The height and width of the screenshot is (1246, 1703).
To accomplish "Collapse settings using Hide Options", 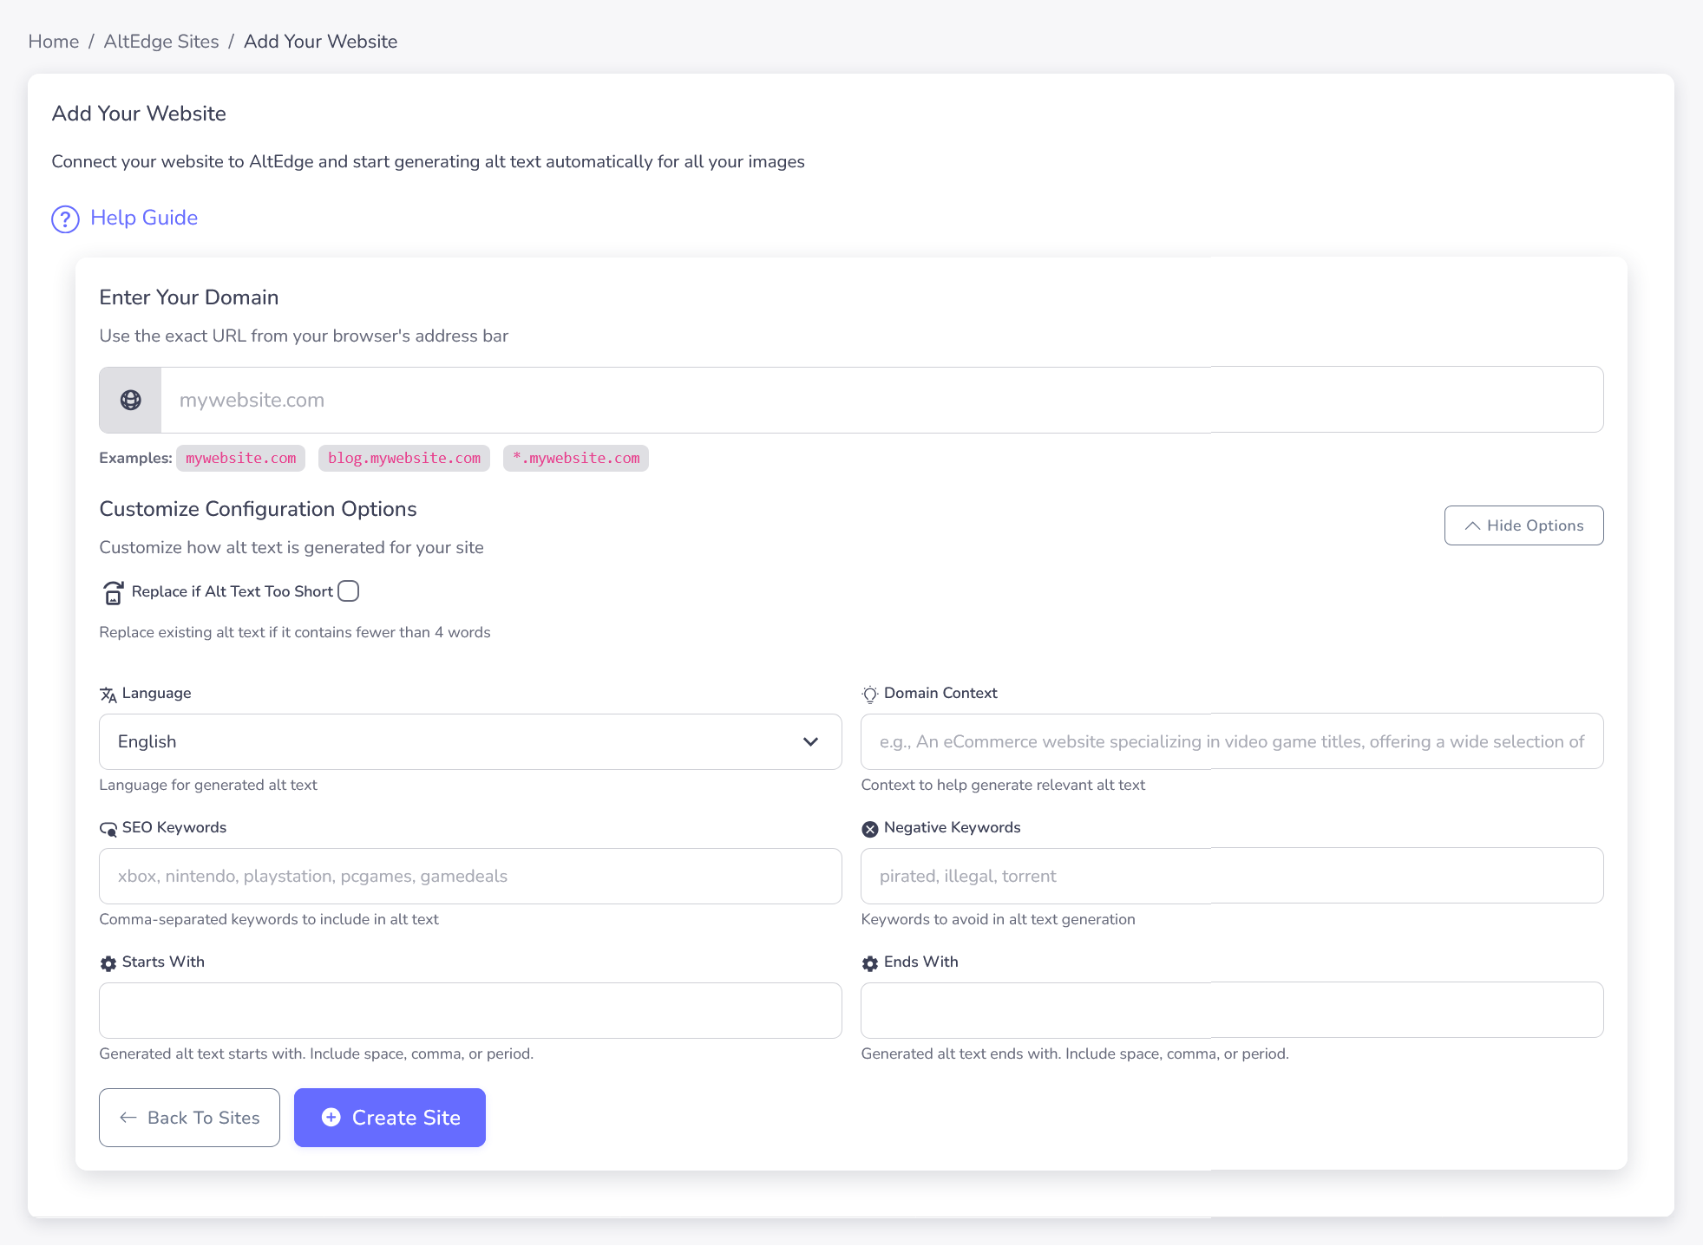I will pyautogui.click(x=1523, y=525).
